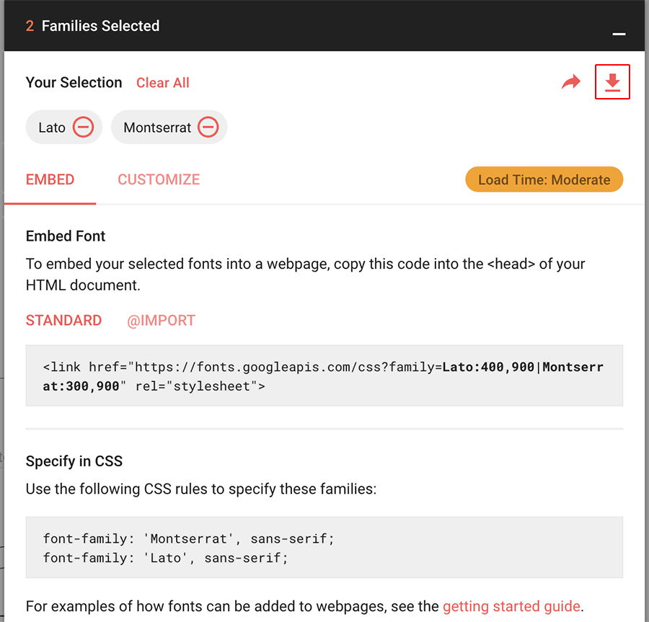Open the CUSTOMIZE tab

[159, 179]
